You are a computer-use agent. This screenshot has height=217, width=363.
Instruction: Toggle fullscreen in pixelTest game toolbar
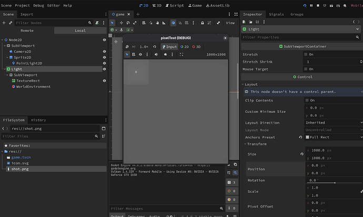181,55
